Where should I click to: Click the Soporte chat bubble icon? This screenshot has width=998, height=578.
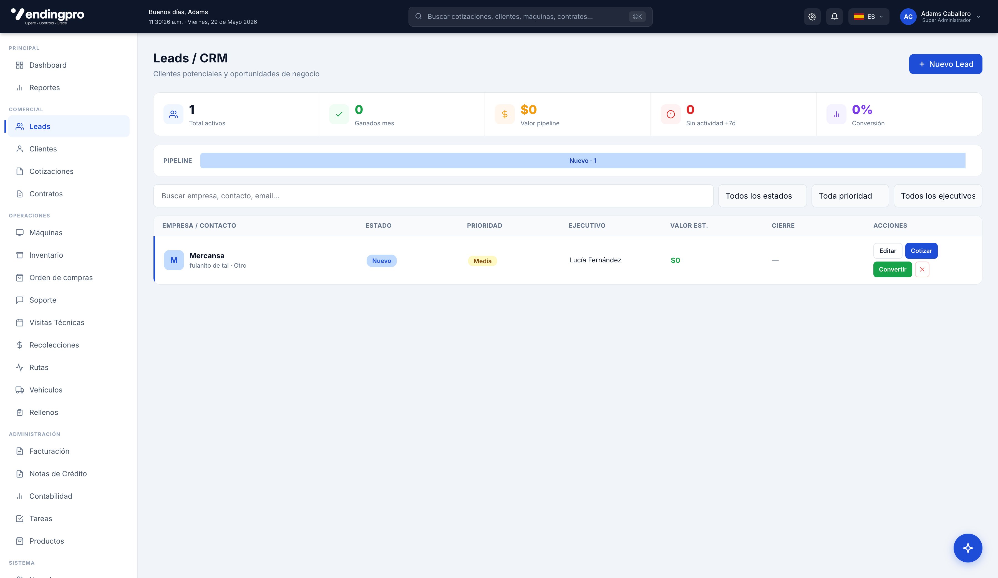[19, 300]
